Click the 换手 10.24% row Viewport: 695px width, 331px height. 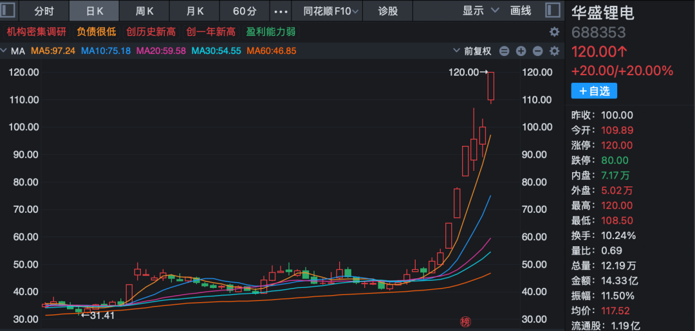603,235
